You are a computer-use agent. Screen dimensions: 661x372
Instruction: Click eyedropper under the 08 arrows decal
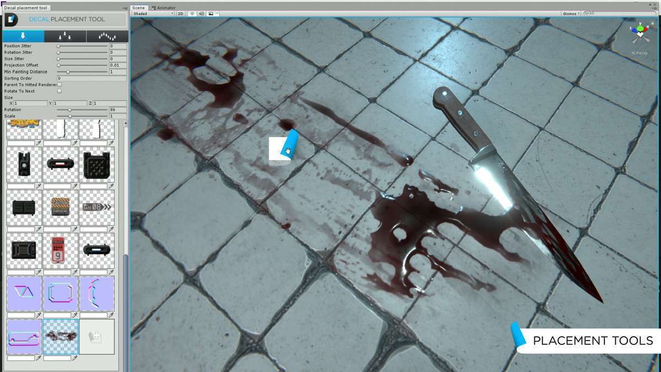coord(111,229)
